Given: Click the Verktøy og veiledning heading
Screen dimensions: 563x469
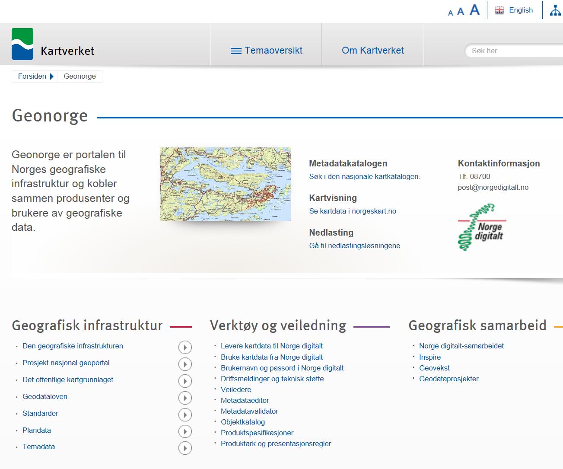Looking at the screenshot, I should 278,325.
